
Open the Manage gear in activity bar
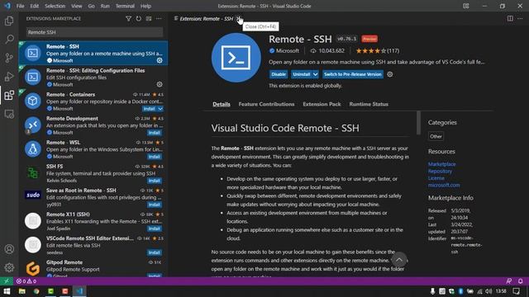[x=9, y=267]
